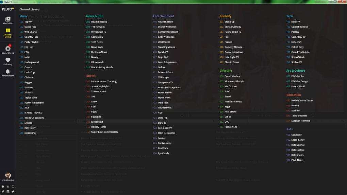
Task: Click the Channel Lineup grid icon
Action: [8, 31]
